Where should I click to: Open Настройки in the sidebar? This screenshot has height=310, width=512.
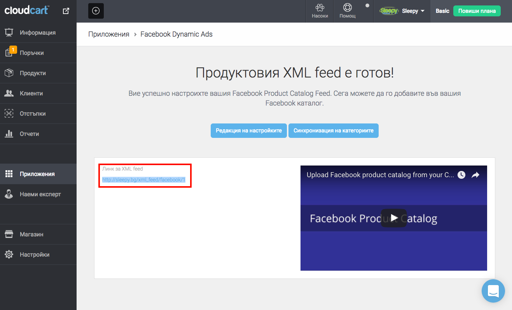pyautogui.click(x=38, y=255)
